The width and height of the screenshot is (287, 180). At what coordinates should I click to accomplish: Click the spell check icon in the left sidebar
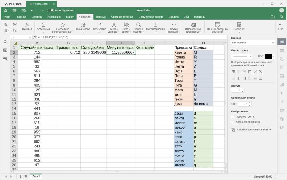point(5,58)
